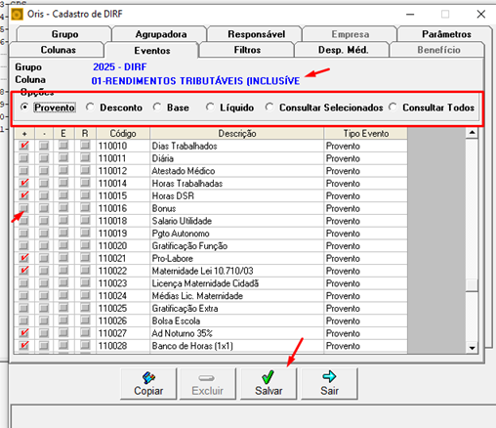The image size is (496, 428).
Task: Click the Copiar button
Action: [148, 384]
